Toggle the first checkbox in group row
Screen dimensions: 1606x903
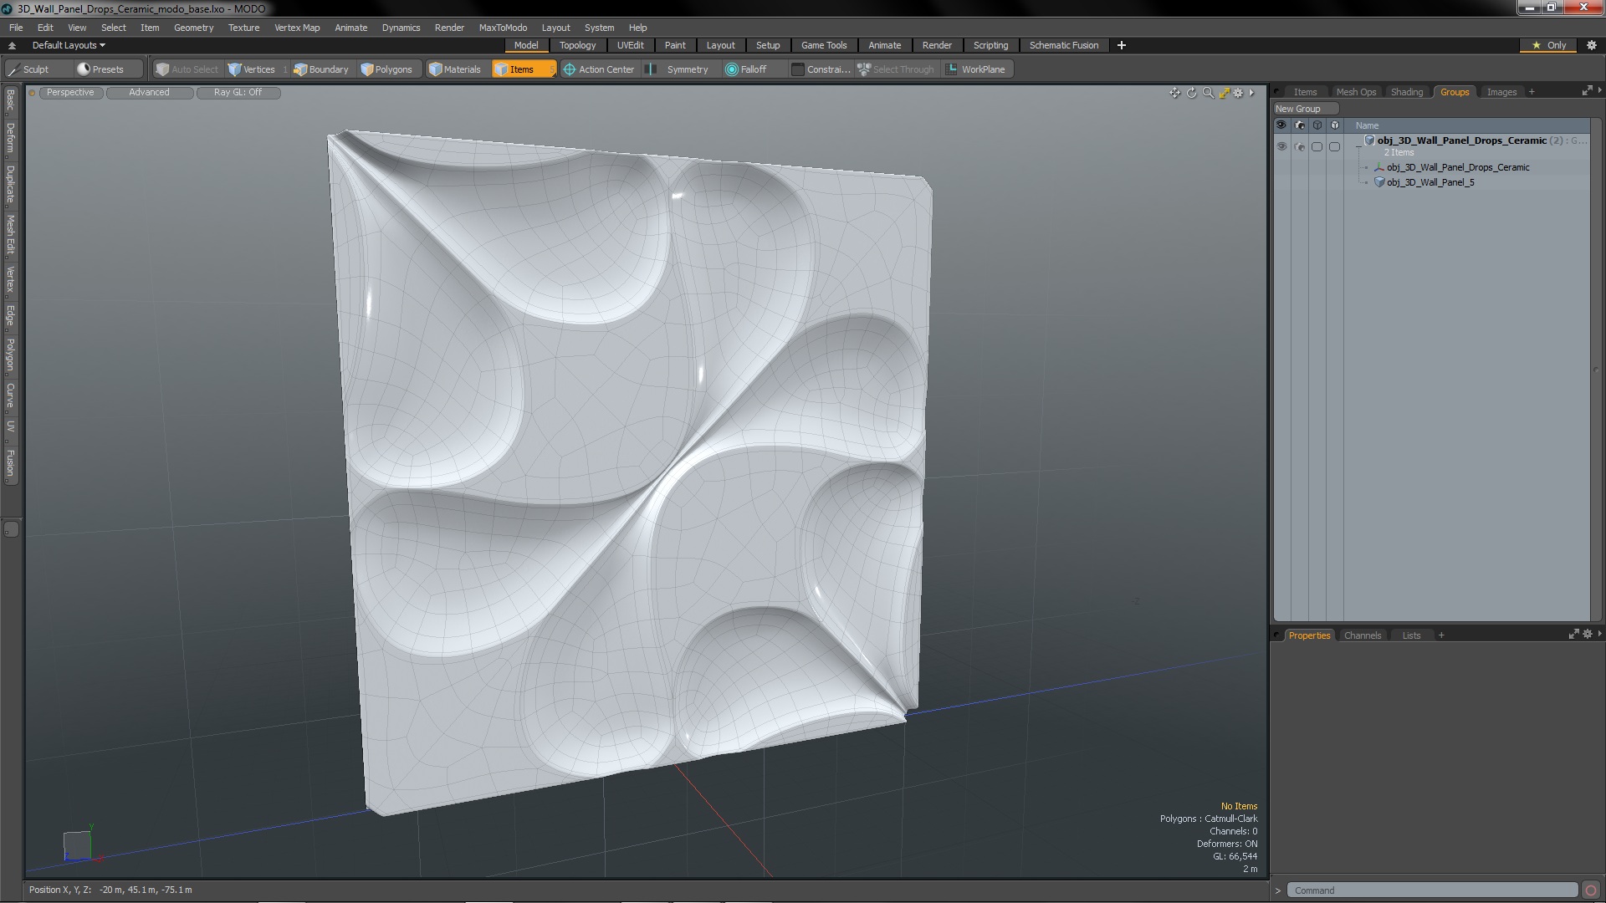(1317, 146)
